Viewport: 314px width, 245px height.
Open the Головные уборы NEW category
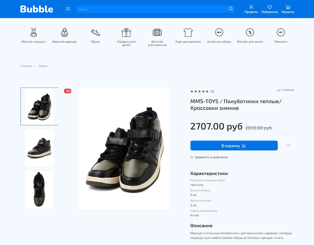(x=219, y=32)
